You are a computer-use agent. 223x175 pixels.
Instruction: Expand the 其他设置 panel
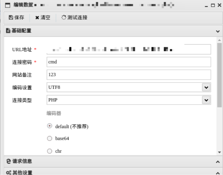(217, 172)
